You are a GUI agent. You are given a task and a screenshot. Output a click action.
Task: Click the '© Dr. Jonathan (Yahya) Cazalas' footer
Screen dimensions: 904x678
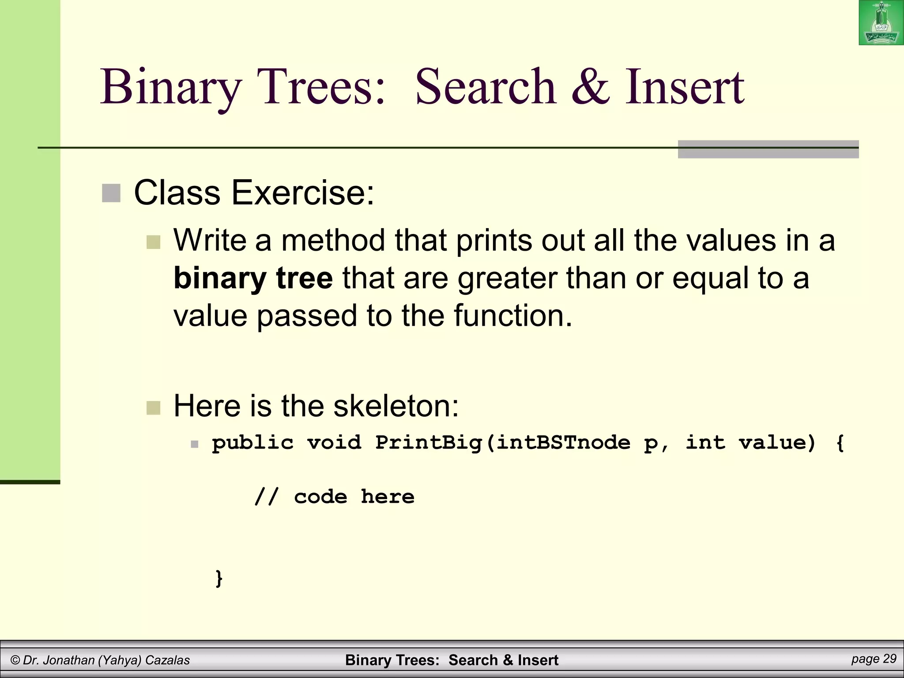click(x=100, y=660)
